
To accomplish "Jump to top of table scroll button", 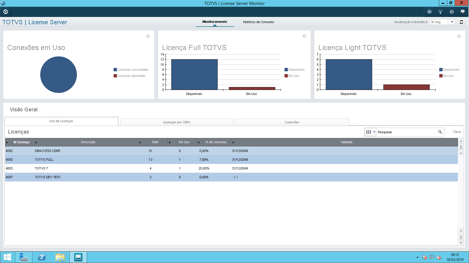I will [461, 141].
